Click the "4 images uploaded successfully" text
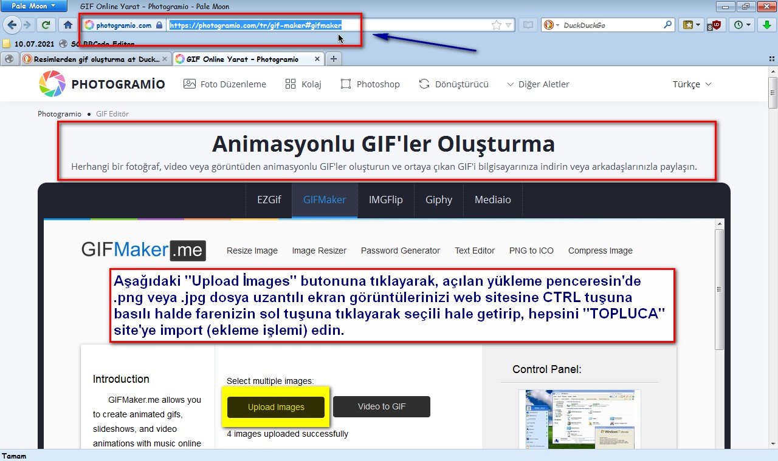This screenshot has height=461, width=778. tap(287, 434)
